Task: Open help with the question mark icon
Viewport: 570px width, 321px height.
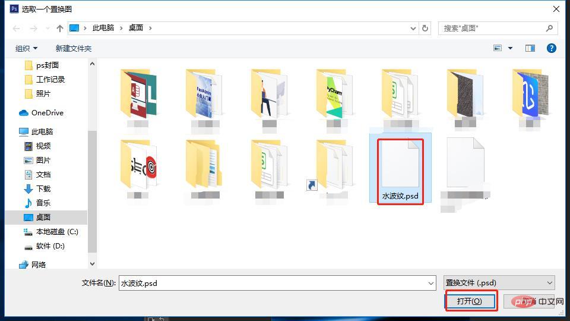Action: [x=552, y=48]
